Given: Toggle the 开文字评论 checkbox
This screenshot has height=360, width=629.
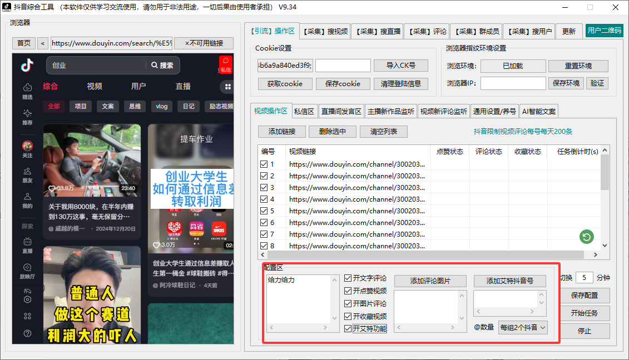Looking at the screenshot, I should coord(348,278).
